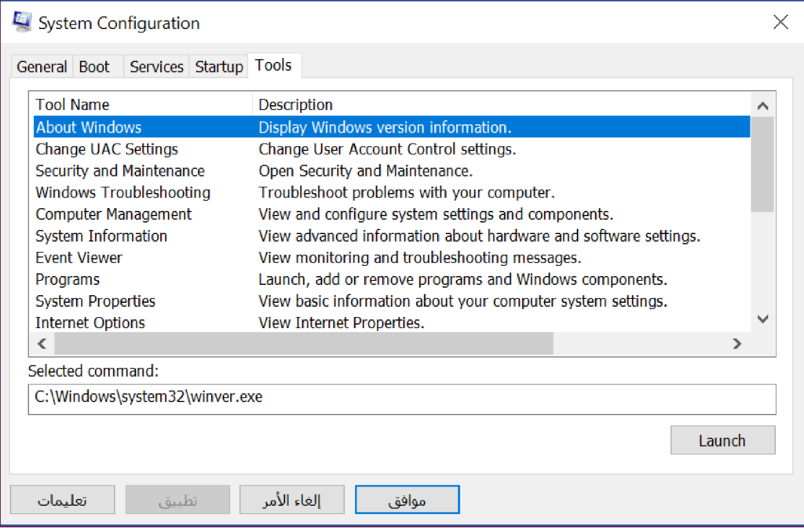
Task: Click 'Change User Account Control settings.' description
Action: point(387,149)
